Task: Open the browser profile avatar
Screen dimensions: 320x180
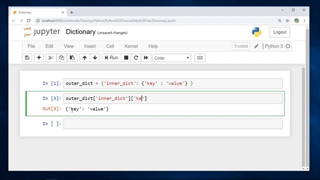Action: tap(296, 20)
